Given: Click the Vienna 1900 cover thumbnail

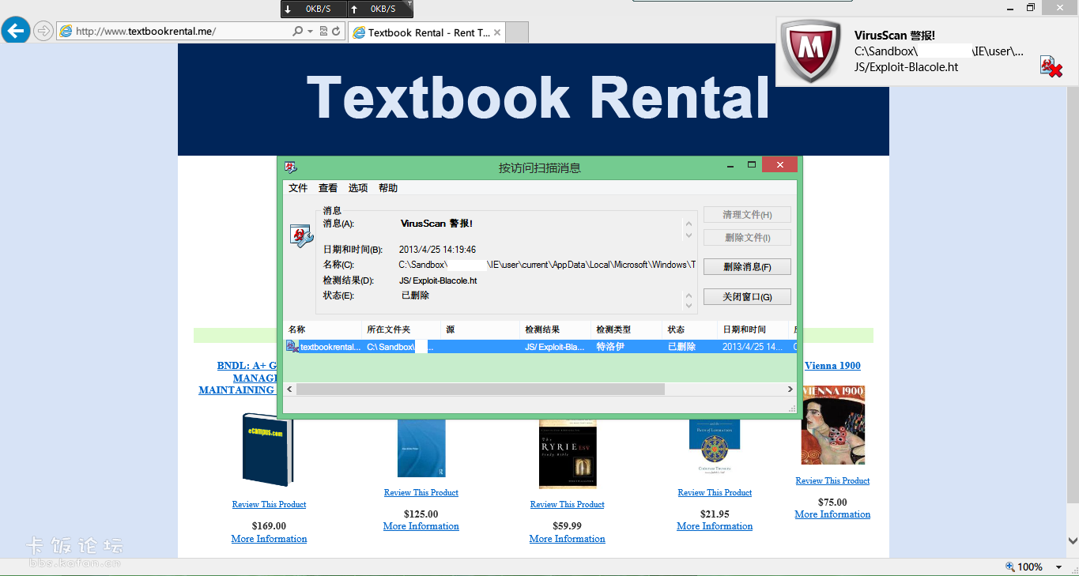Looking at the screenshot, I should [832, 425].
